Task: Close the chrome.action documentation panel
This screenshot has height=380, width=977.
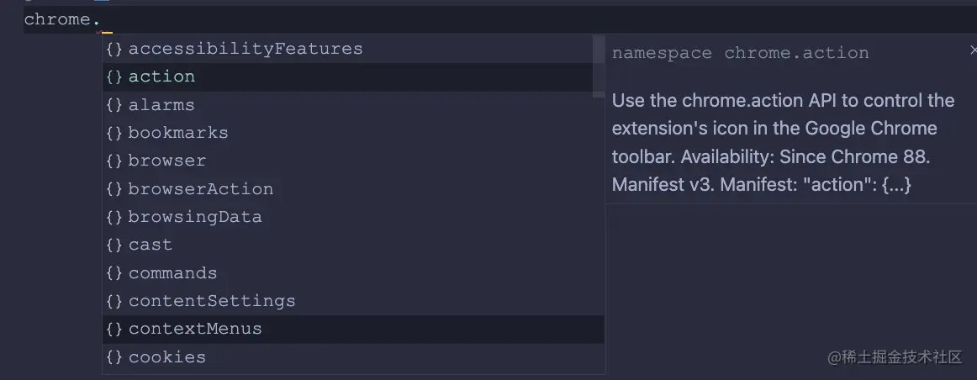Action: pyautogui.click(x=973, y=51)
